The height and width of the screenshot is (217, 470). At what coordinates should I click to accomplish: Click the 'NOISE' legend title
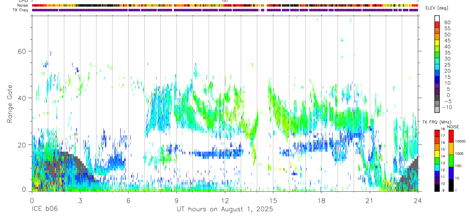coord(453,127)
